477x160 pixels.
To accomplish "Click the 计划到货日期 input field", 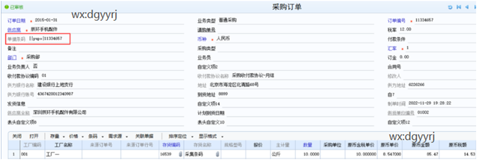I will tap(300, 113).
